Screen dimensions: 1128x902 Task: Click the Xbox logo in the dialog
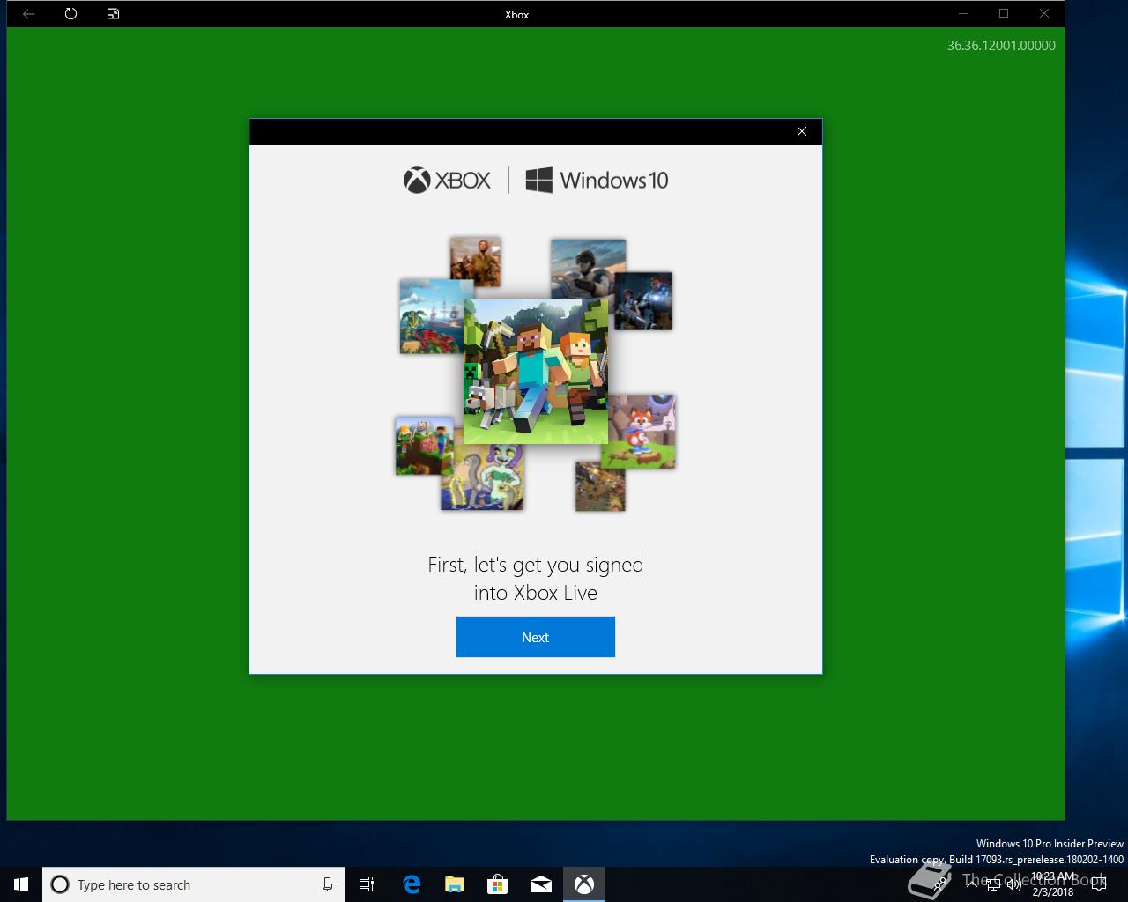(x=447, y=181)
